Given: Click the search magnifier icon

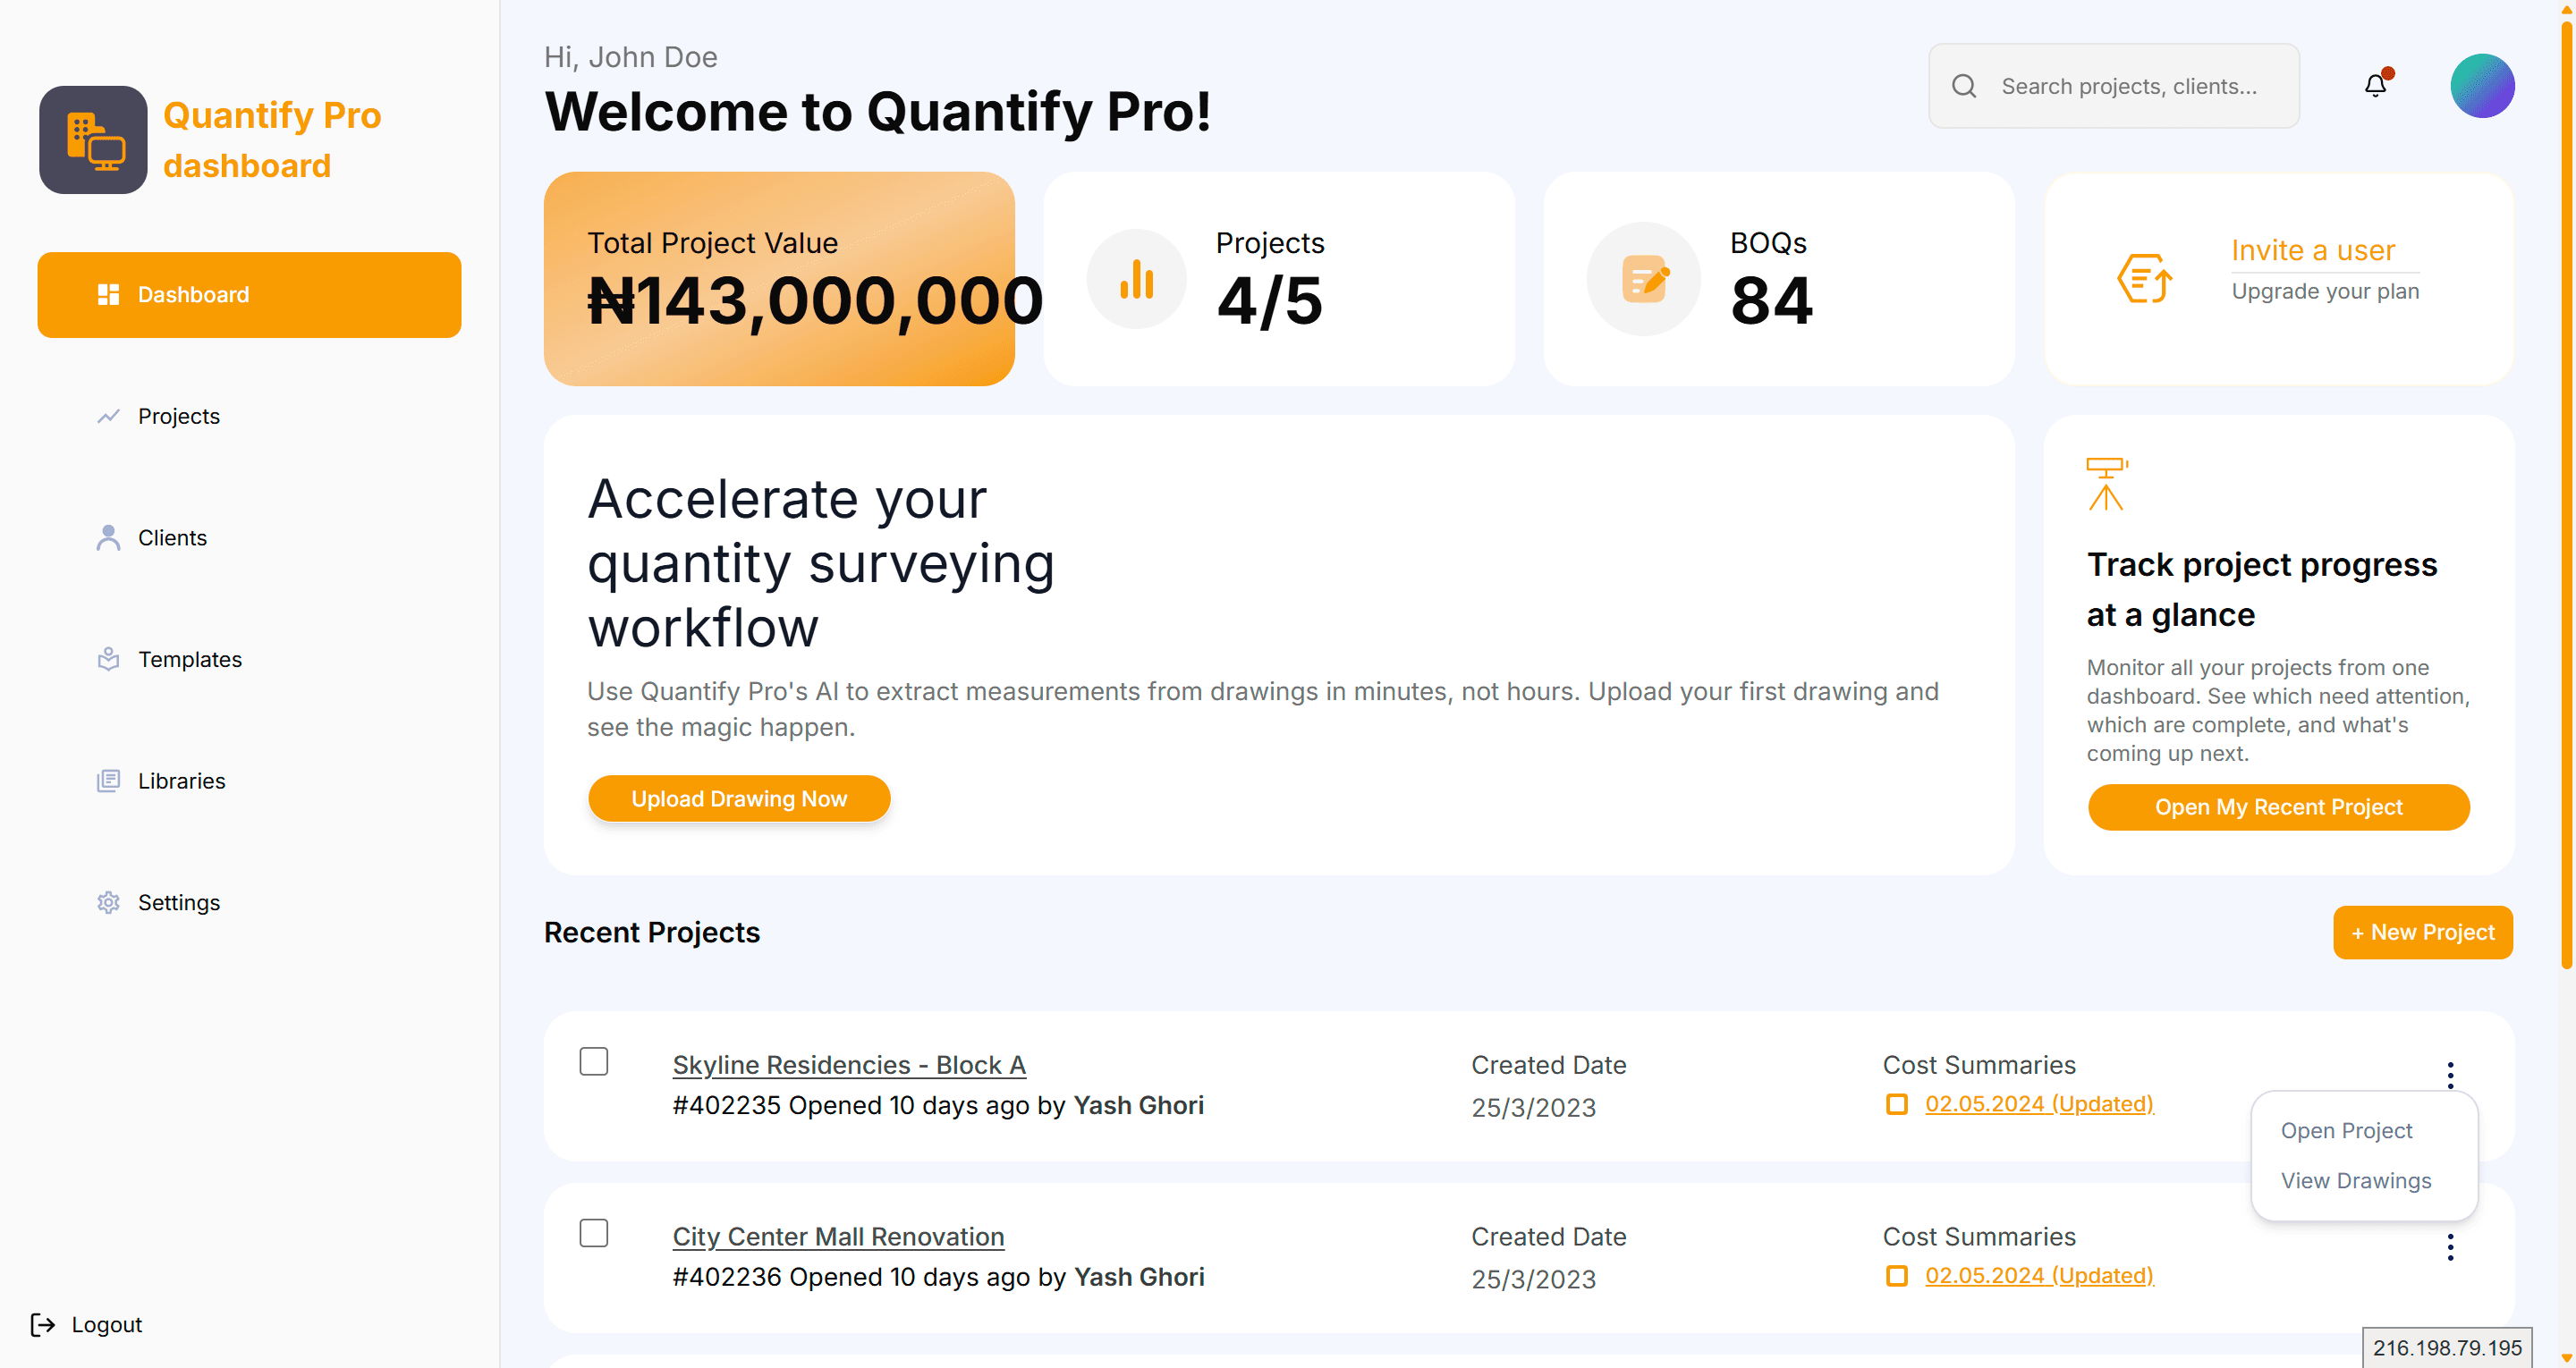Looking at the screenshot, I should tap(1963, 86).
